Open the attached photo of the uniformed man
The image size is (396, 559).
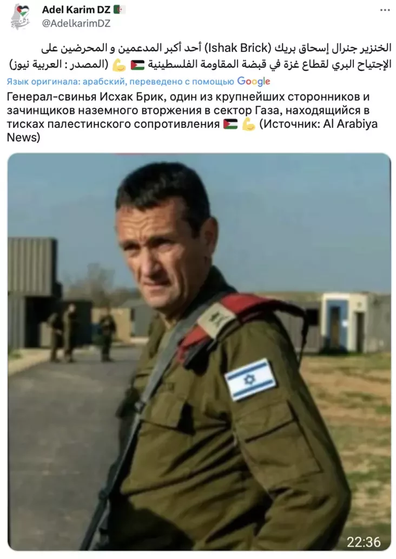tap(199, 352)
